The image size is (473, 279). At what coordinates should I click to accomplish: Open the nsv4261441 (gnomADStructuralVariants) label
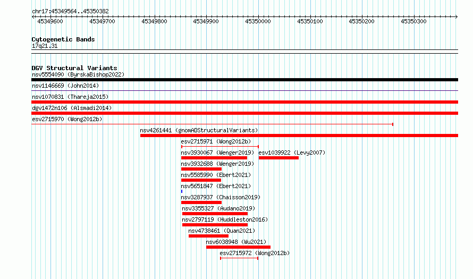(x=199, y=130)
